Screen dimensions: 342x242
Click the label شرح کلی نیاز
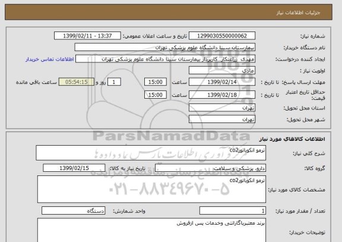[309, 153]
